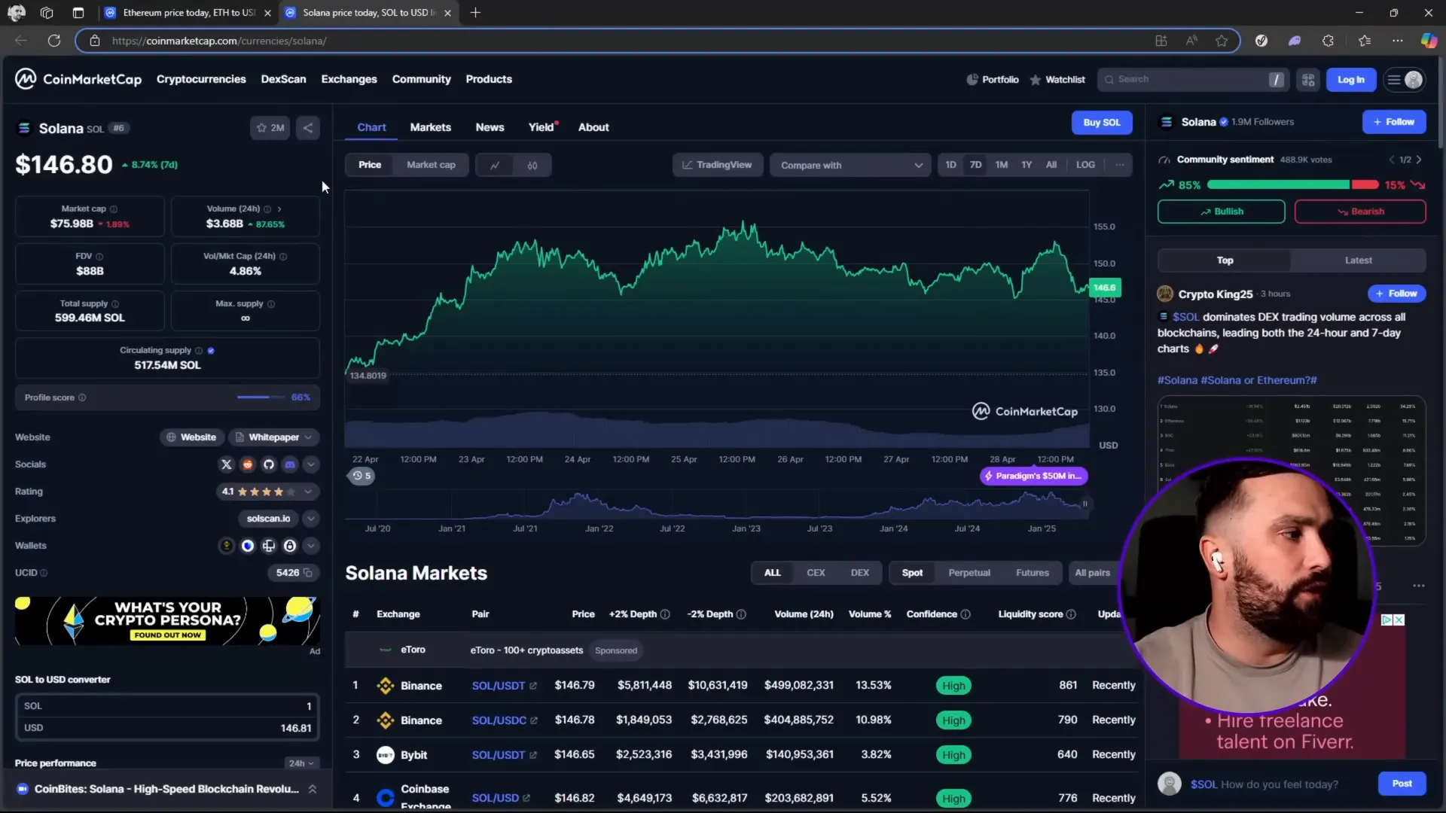Refresh the browser page
Viewport: 1446px width, 813px height.
point(54,41)
